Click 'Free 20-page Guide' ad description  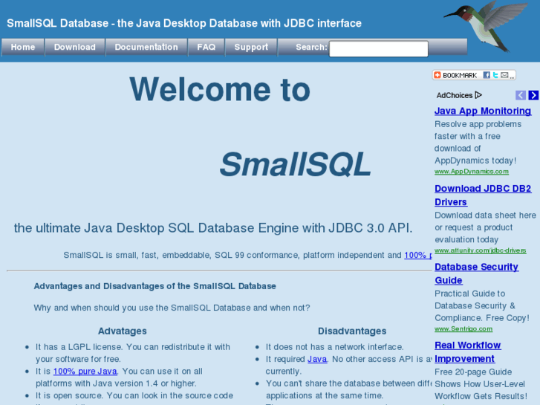tap(481, 384)
